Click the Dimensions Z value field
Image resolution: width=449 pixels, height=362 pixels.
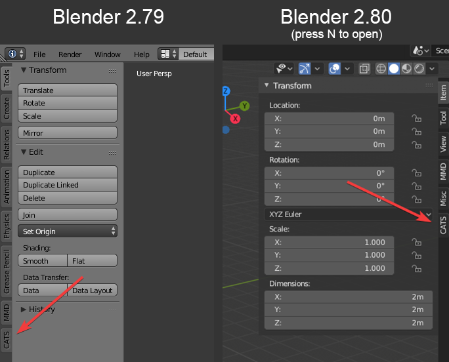[348, 323]
